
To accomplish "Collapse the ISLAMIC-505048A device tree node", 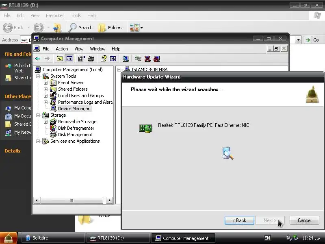I will 119,70.
